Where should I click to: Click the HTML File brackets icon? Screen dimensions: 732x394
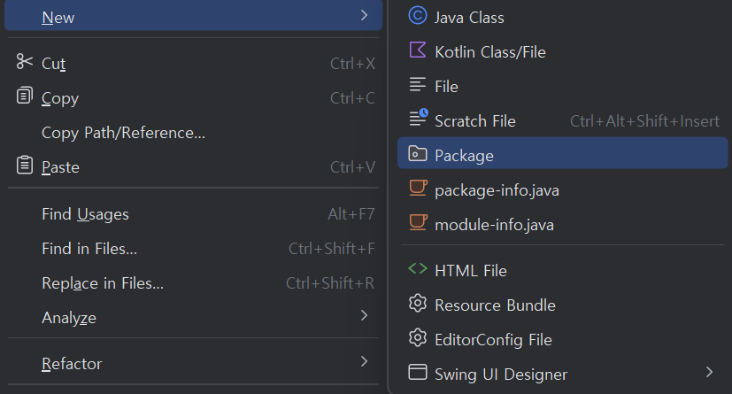(418, 268)
